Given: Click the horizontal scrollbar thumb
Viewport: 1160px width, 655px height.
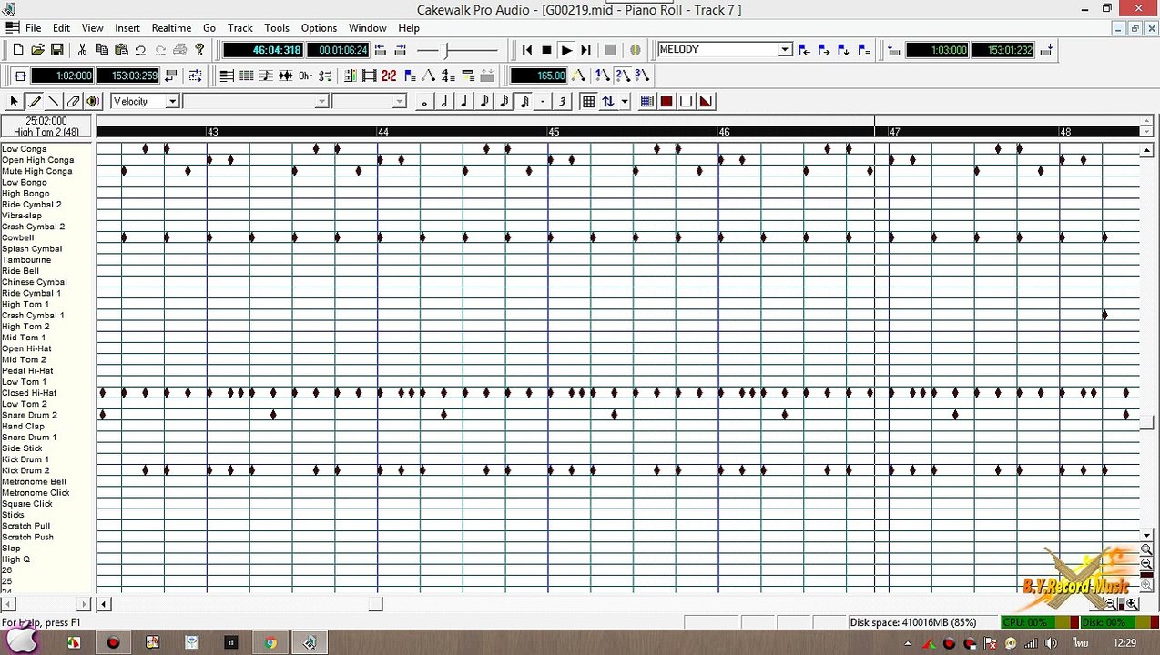Looking at the screenshot, I should [375, 604].
